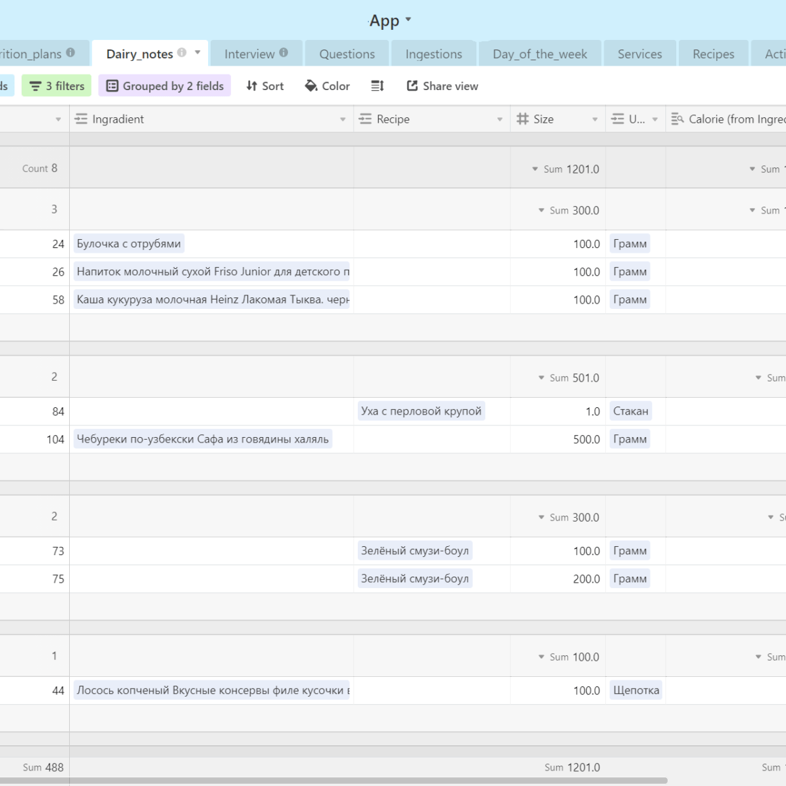Click the Calorie lookup field icon
Viewport: 786px width, 786px height.
tap(677, 119)
